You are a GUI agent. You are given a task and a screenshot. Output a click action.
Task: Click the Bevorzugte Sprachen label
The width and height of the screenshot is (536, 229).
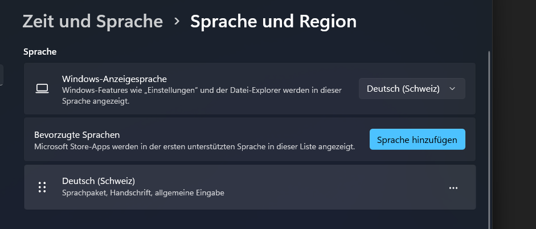coord(76,135)
